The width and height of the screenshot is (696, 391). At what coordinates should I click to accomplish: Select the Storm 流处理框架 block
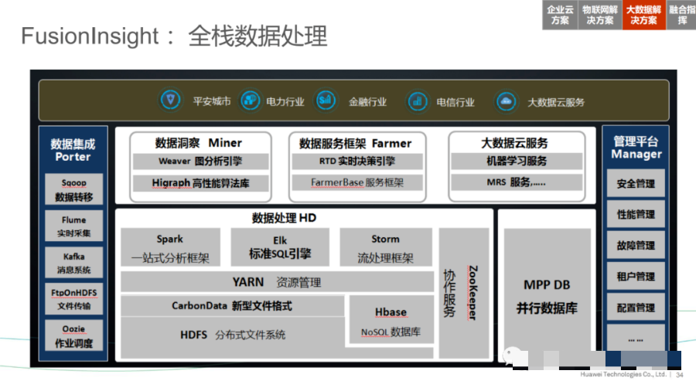386,247
